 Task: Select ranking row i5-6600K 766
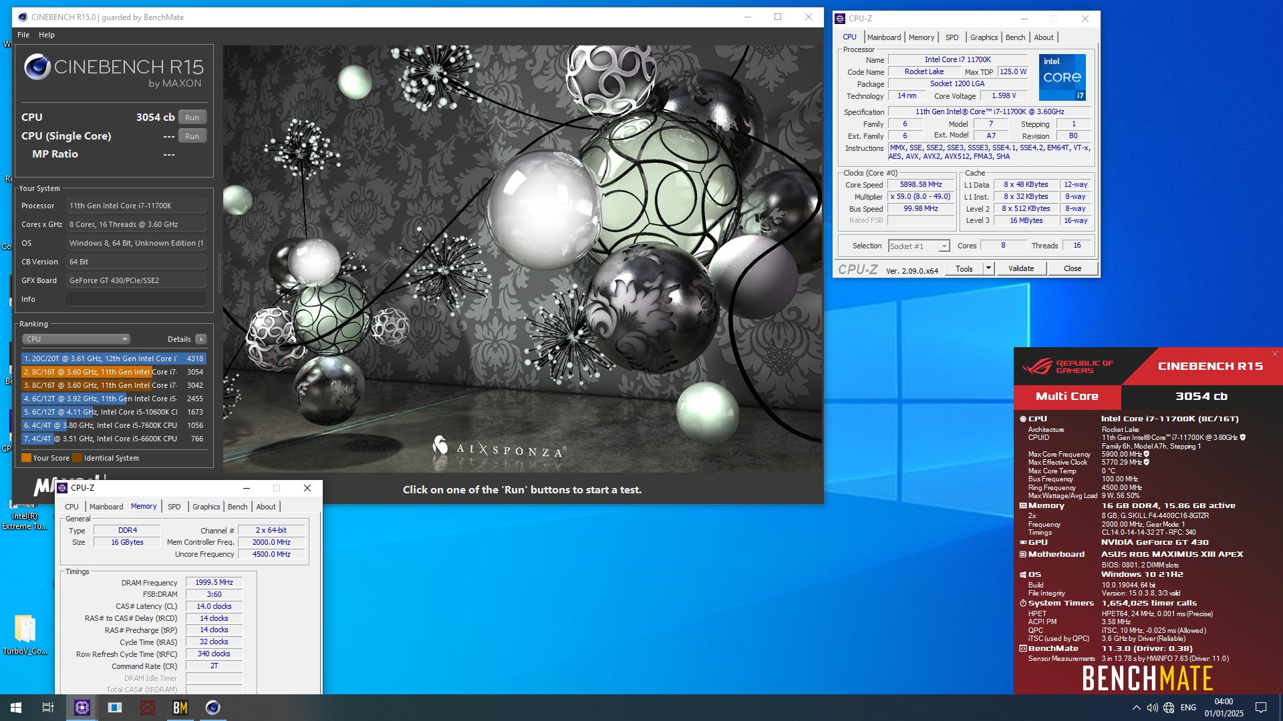pyautogui.click(x=114, y=439)
